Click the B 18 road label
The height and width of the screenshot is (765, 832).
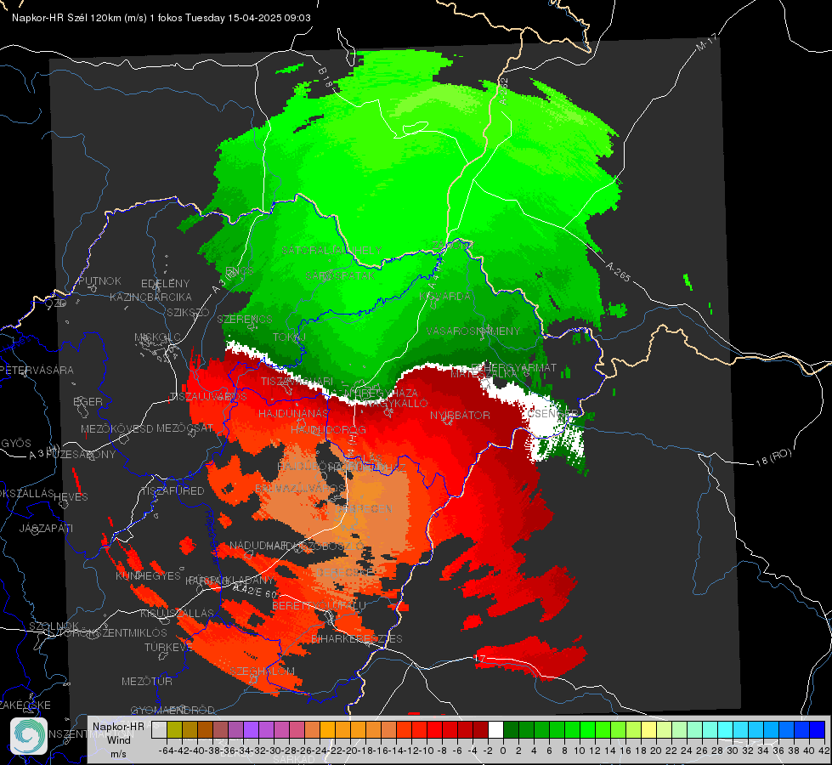pos(325,77)
